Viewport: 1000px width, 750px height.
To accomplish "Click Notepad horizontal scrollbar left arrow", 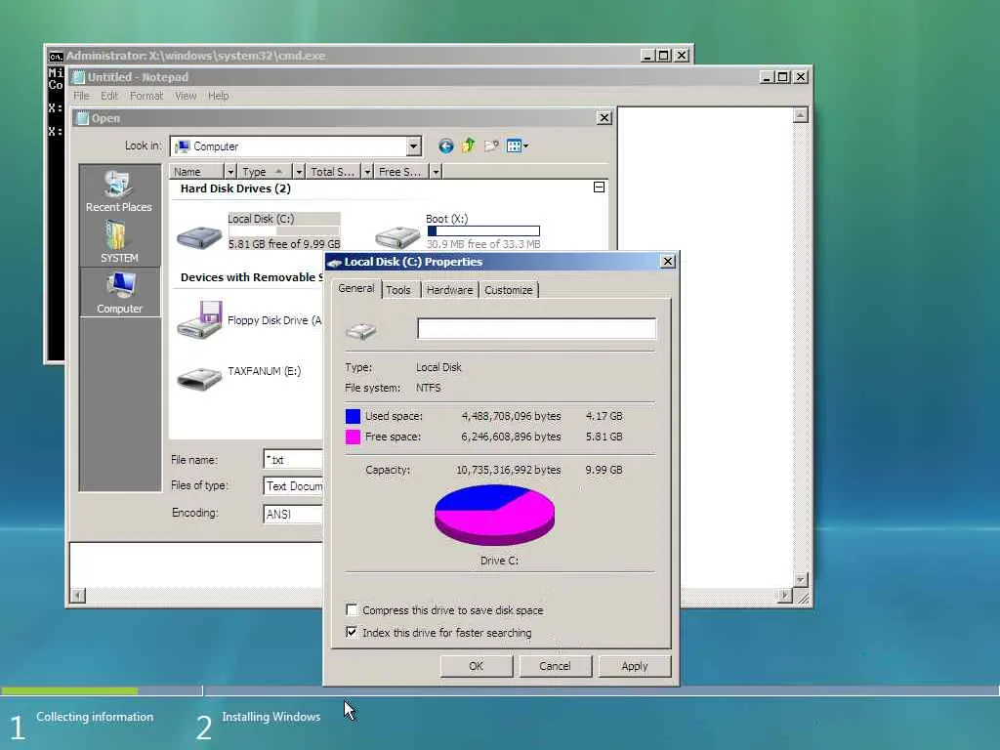I will click(x=78, y=596).
